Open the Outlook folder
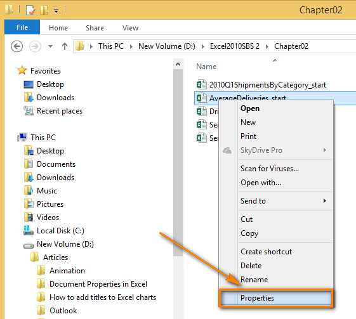 tap(63, 311)
